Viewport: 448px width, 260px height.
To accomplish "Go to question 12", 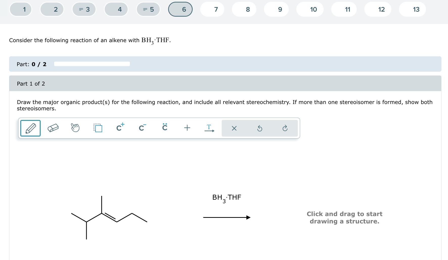I will (378, 9).
